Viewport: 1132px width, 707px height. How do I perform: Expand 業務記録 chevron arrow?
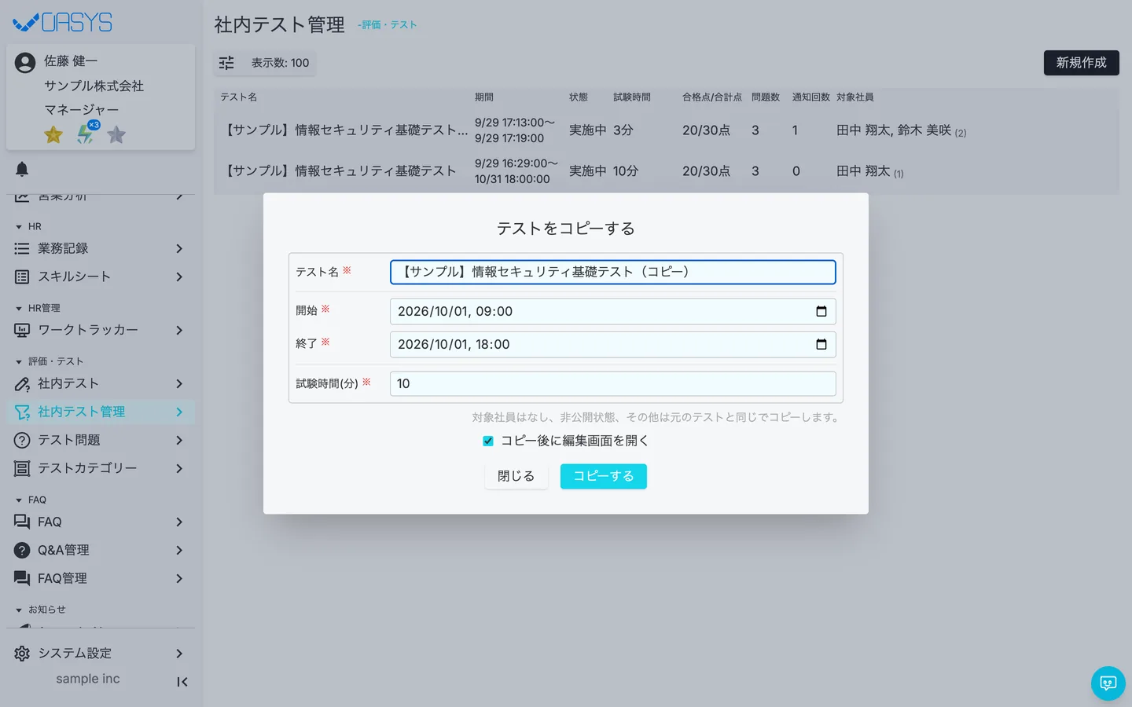pos(179,248)
